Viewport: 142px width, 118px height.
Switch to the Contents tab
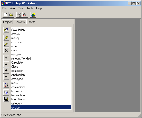pyautogui.click(x=20, y=22)
